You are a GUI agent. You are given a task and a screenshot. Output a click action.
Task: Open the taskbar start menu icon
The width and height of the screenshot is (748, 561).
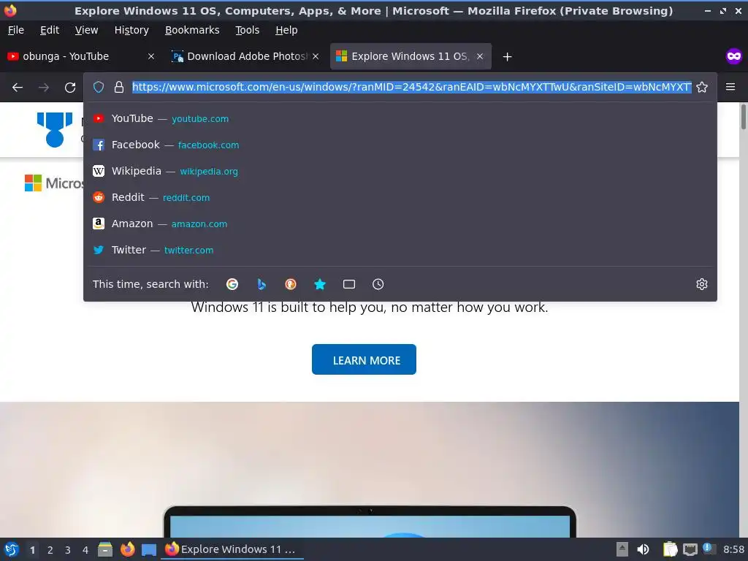point(12,549)
